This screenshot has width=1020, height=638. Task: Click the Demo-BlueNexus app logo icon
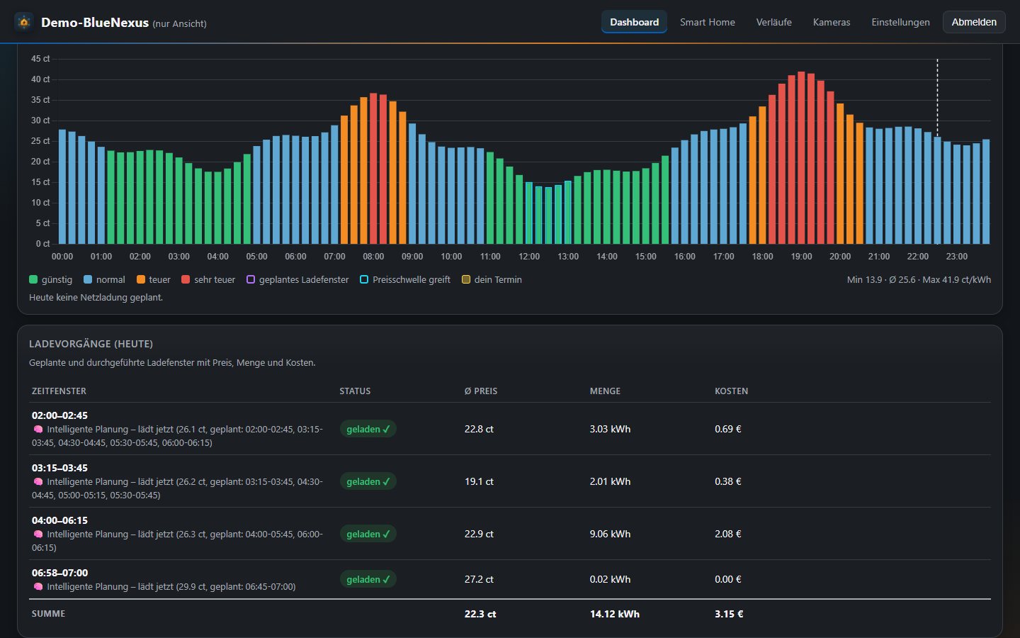coord(24,22)
